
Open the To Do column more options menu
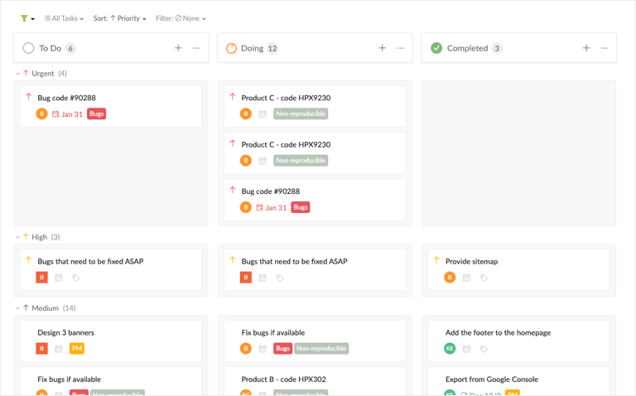[x=196, y=48]
